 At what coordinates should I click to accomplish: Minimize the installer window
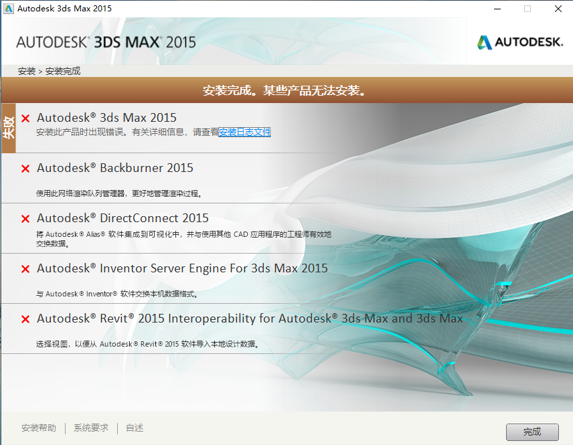click(x=497, y=9)
